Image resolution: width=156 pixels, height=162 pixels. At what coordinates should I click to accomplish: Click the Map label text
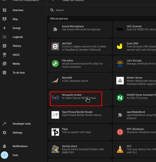coord(15,19)
